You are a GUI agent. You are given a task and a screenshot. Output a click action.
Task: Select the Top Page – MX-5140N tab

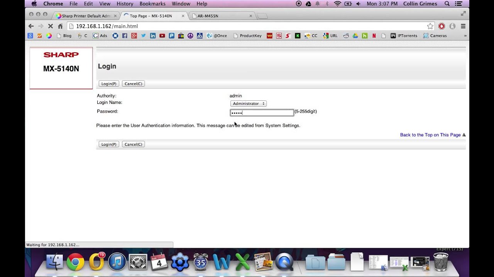(154, 16)
